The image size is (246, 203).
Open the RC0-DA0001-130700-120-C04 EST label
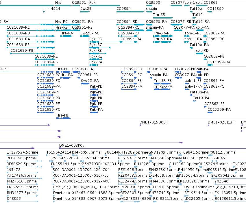[81, 169]
